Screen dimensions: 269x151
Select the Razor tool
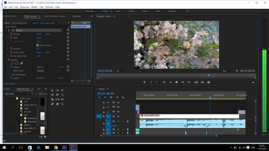(52, 99)
